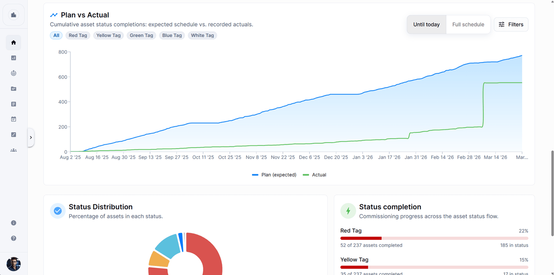Click the '52 of 237 assets completed' text

[371, 245]
